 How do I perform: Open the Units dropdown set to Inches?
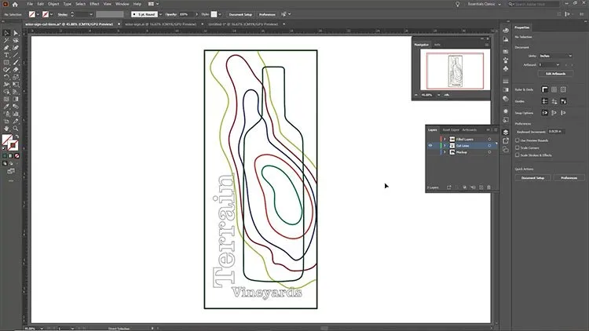pyautogui.click(x=555, y=56)
